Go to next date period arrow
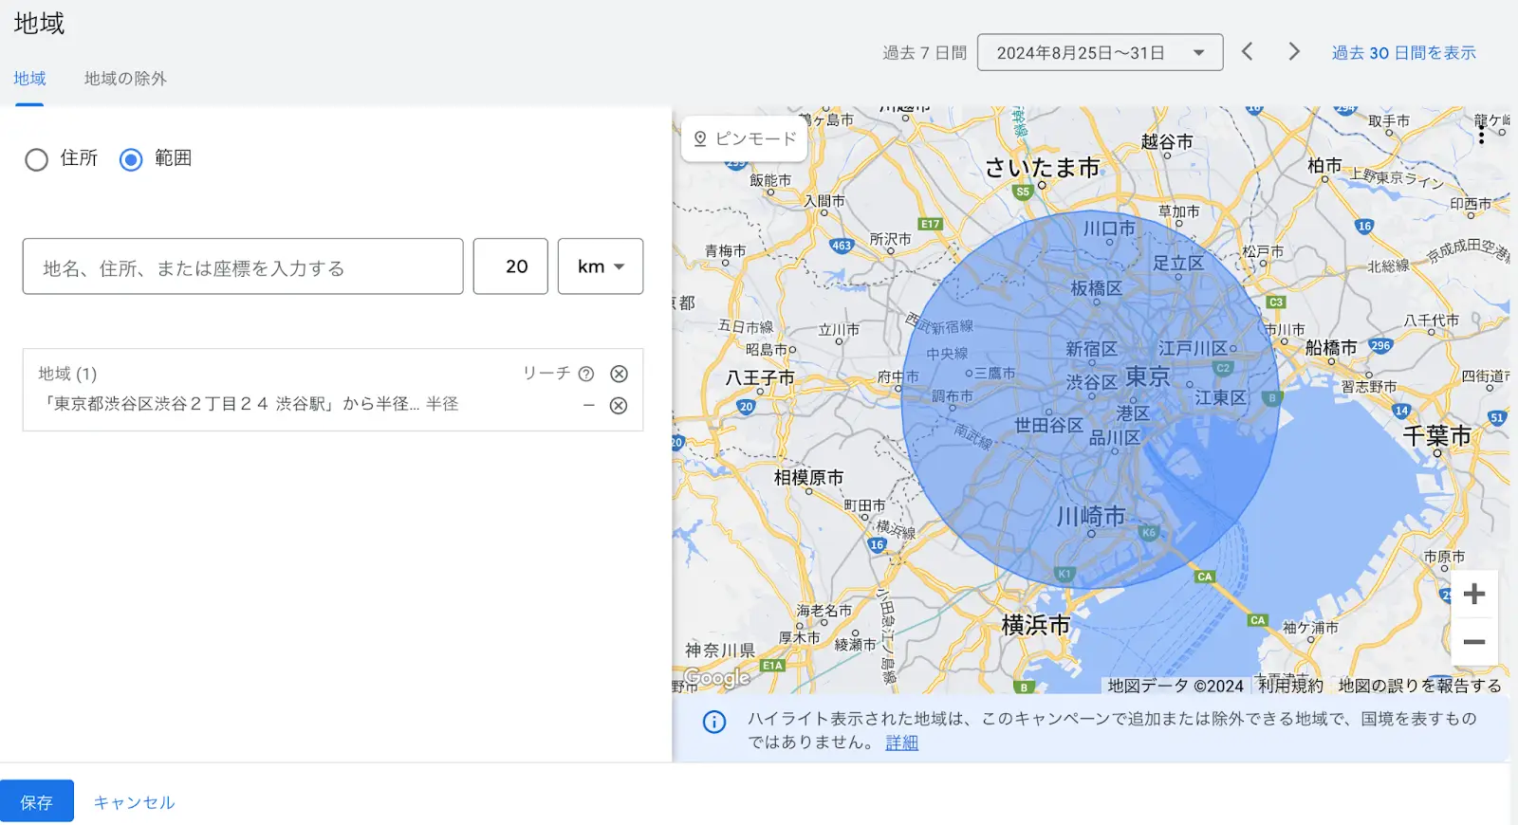The height and width of the screenshot is (825, 1518). 1293,52
